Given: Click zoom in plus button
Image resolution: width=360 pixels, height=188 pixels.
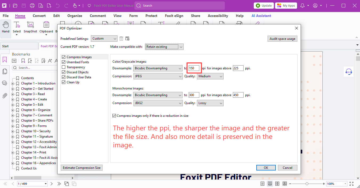Looking at the screenshot, I should (x=324, y=184).
